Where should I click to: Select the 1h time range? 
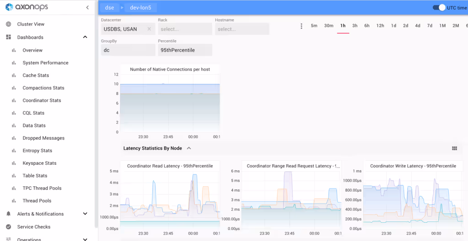pyautogui.click(x=343, y=26)
